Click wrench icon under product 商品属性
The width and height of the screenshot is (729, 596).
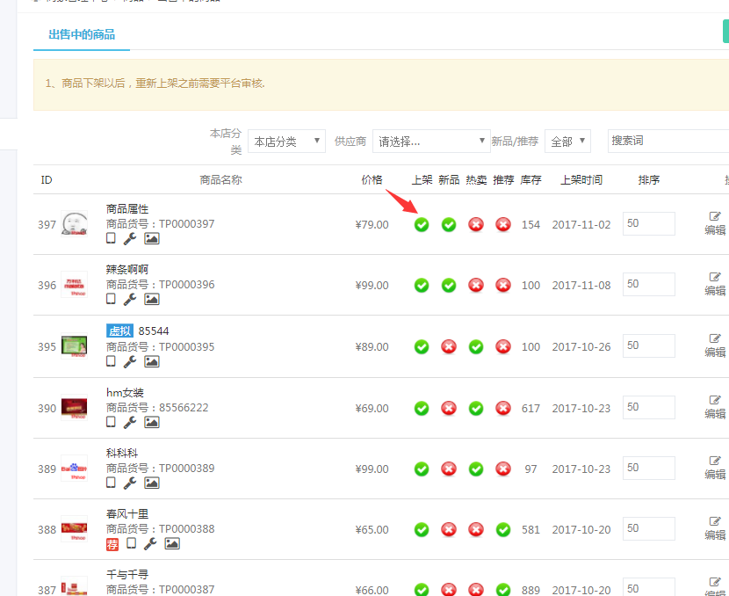130,238
